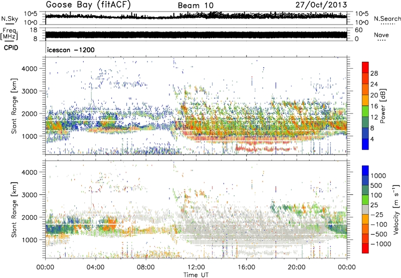Screen dimensions: 401x278
Task: Click the blue bottom of the Power color bar
Action: [x=365, y=144]
